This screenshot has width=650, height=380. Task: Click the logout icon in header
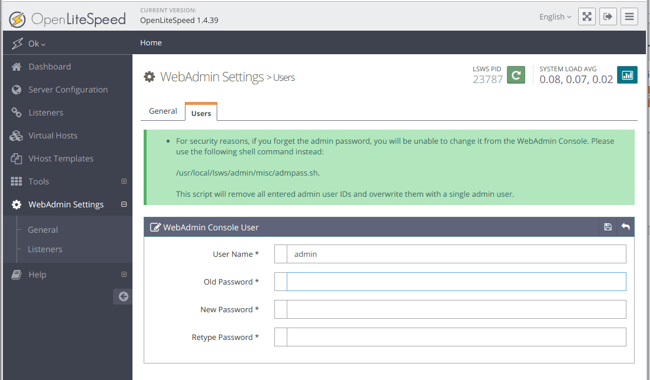(x=608, y=16)
